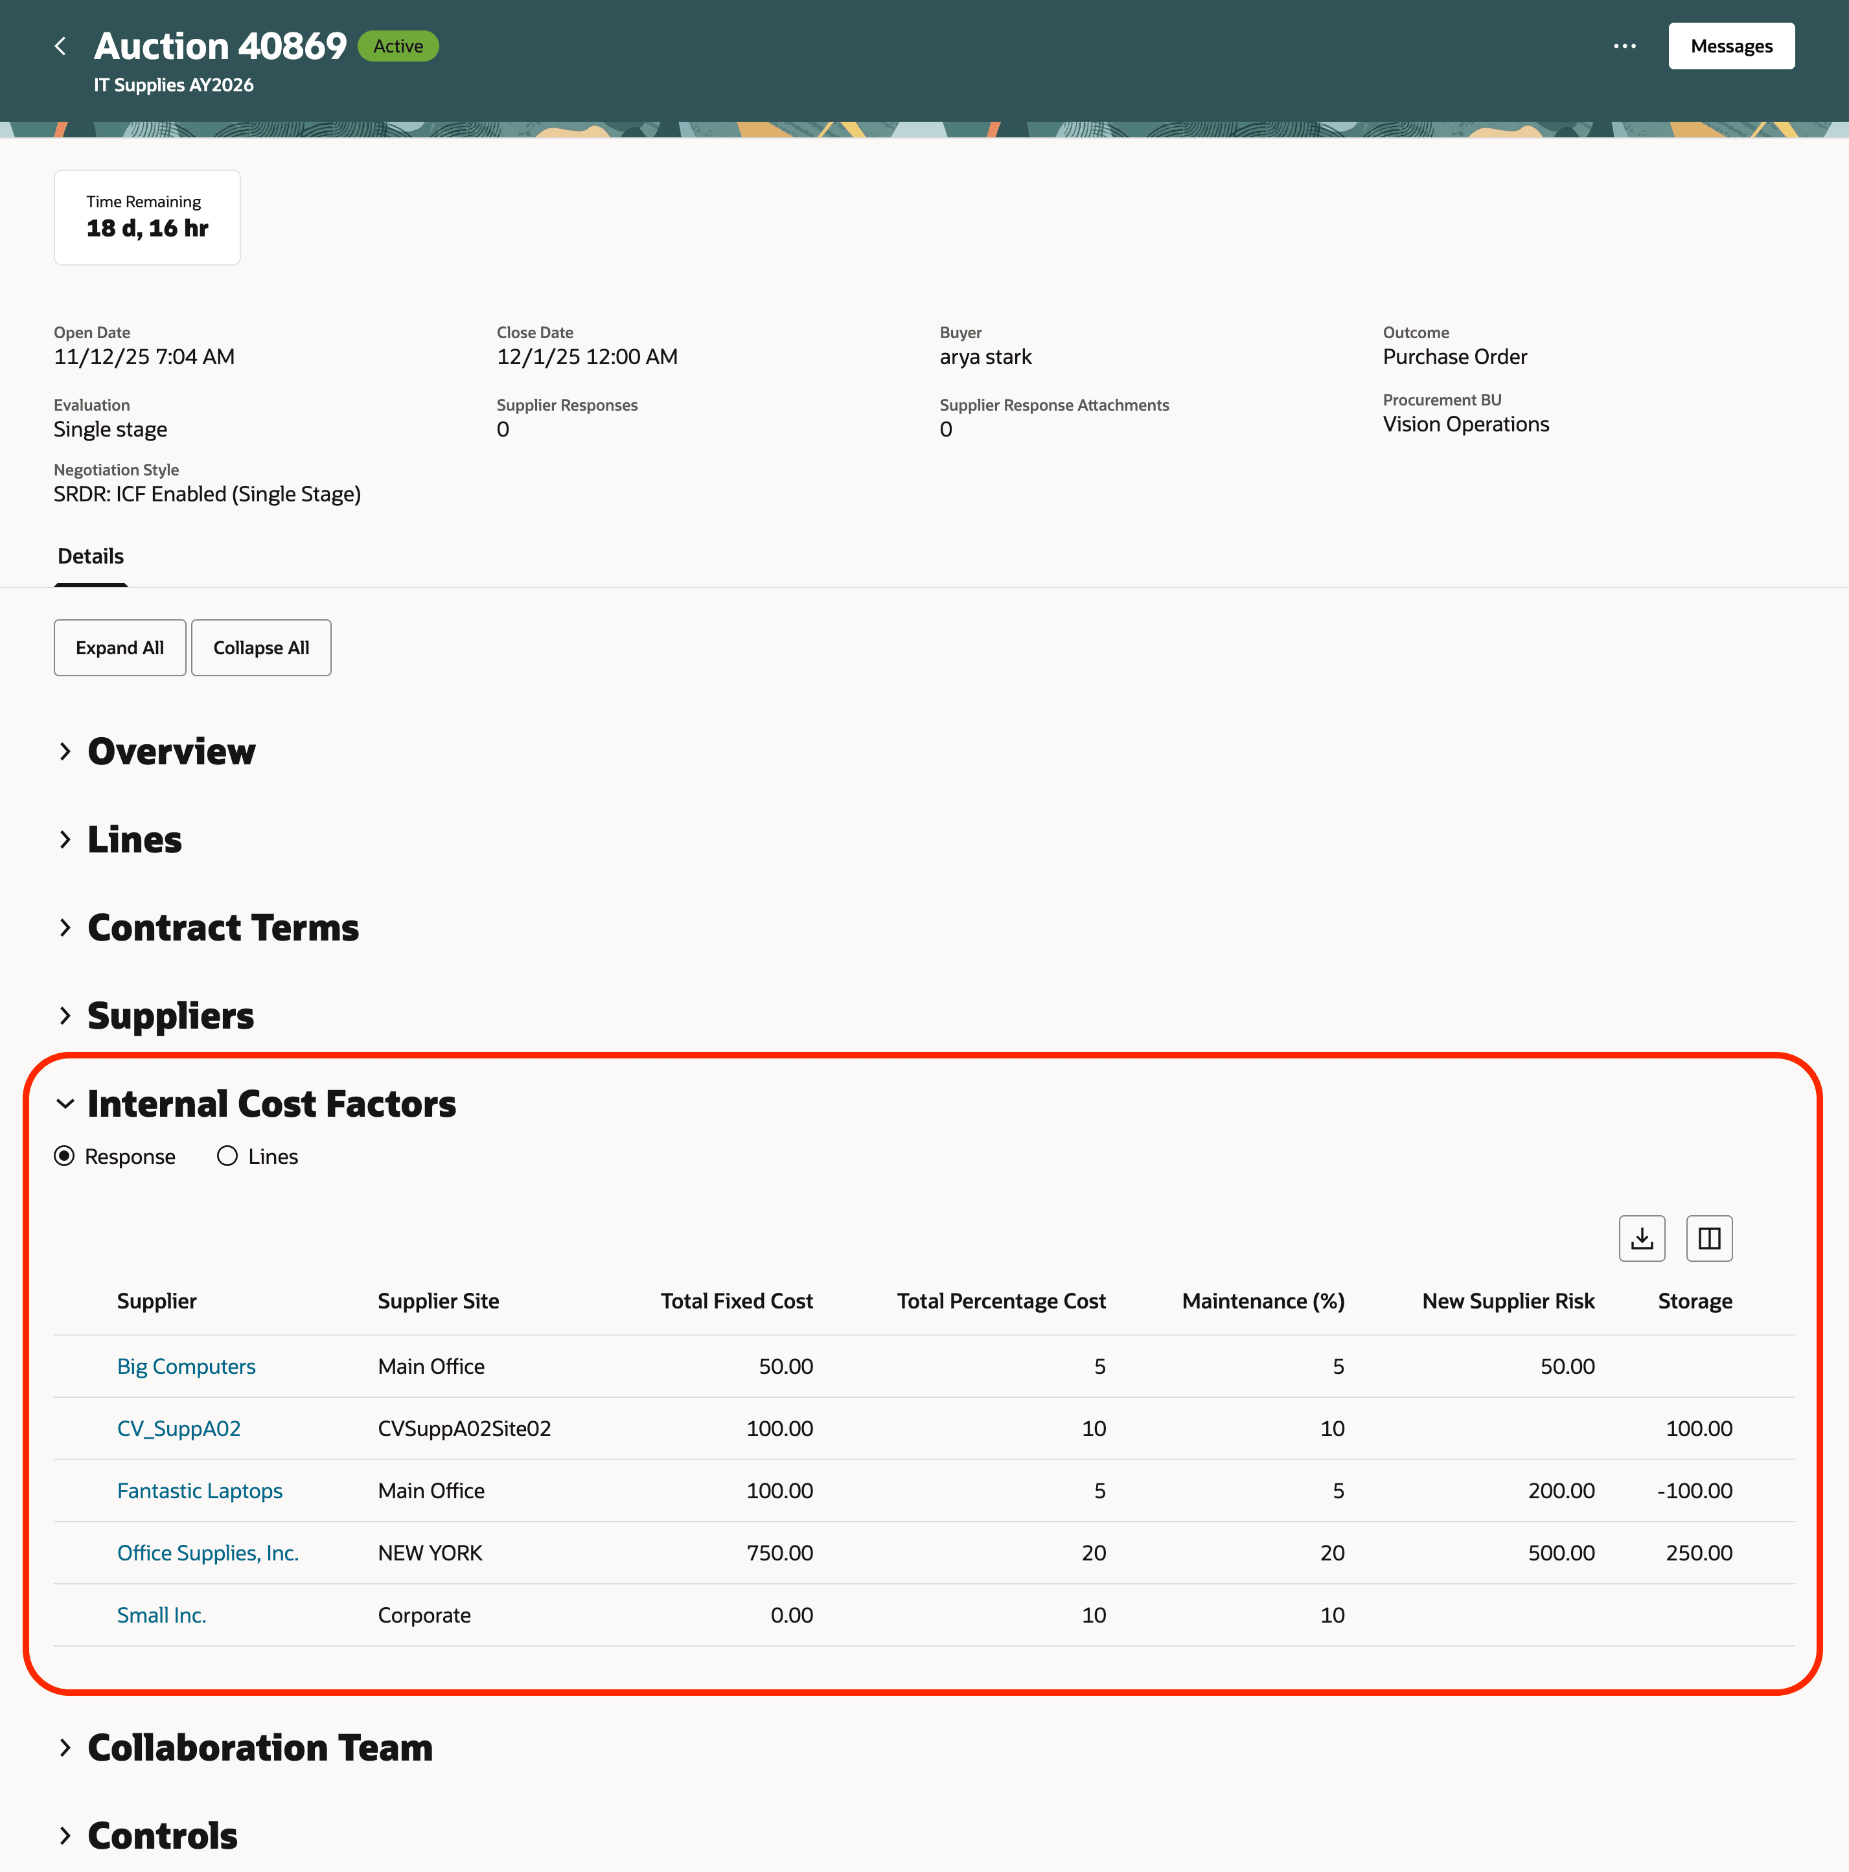1849x1872 pixels.
Task: Click the Time Remaining card
Action: coord(146,217)
